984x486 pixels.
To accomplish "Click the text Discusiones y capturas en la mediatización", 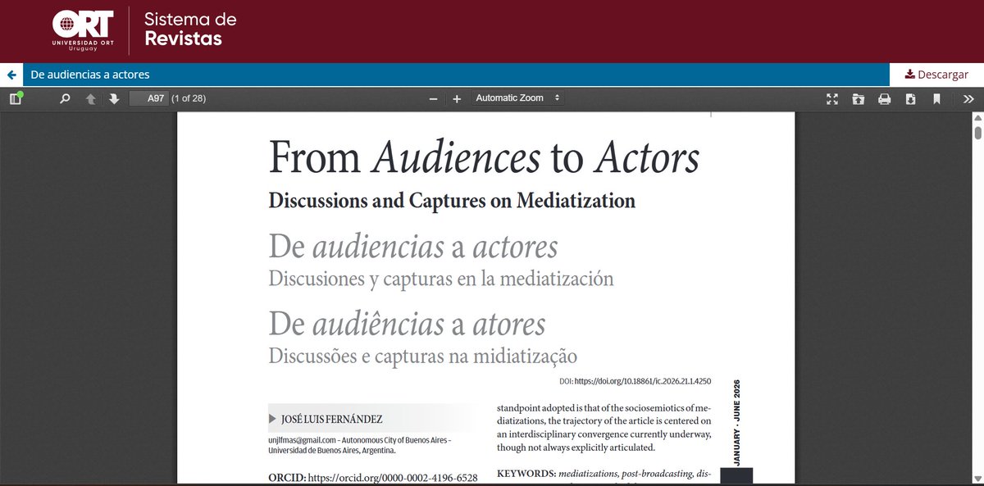I will pyautogui.click(x=441, y=279).
